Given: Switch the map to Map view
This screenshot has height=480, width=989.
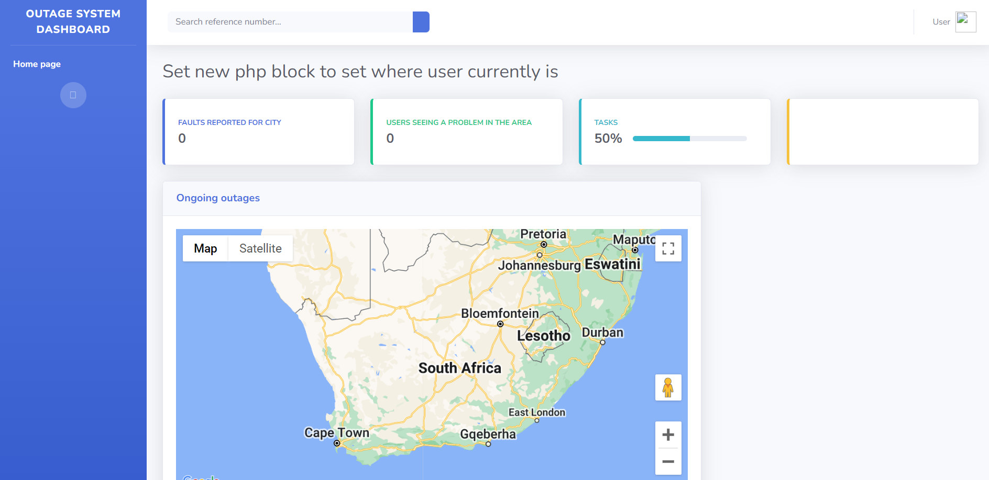Looking at the screenshot, I should pos(205,248).
